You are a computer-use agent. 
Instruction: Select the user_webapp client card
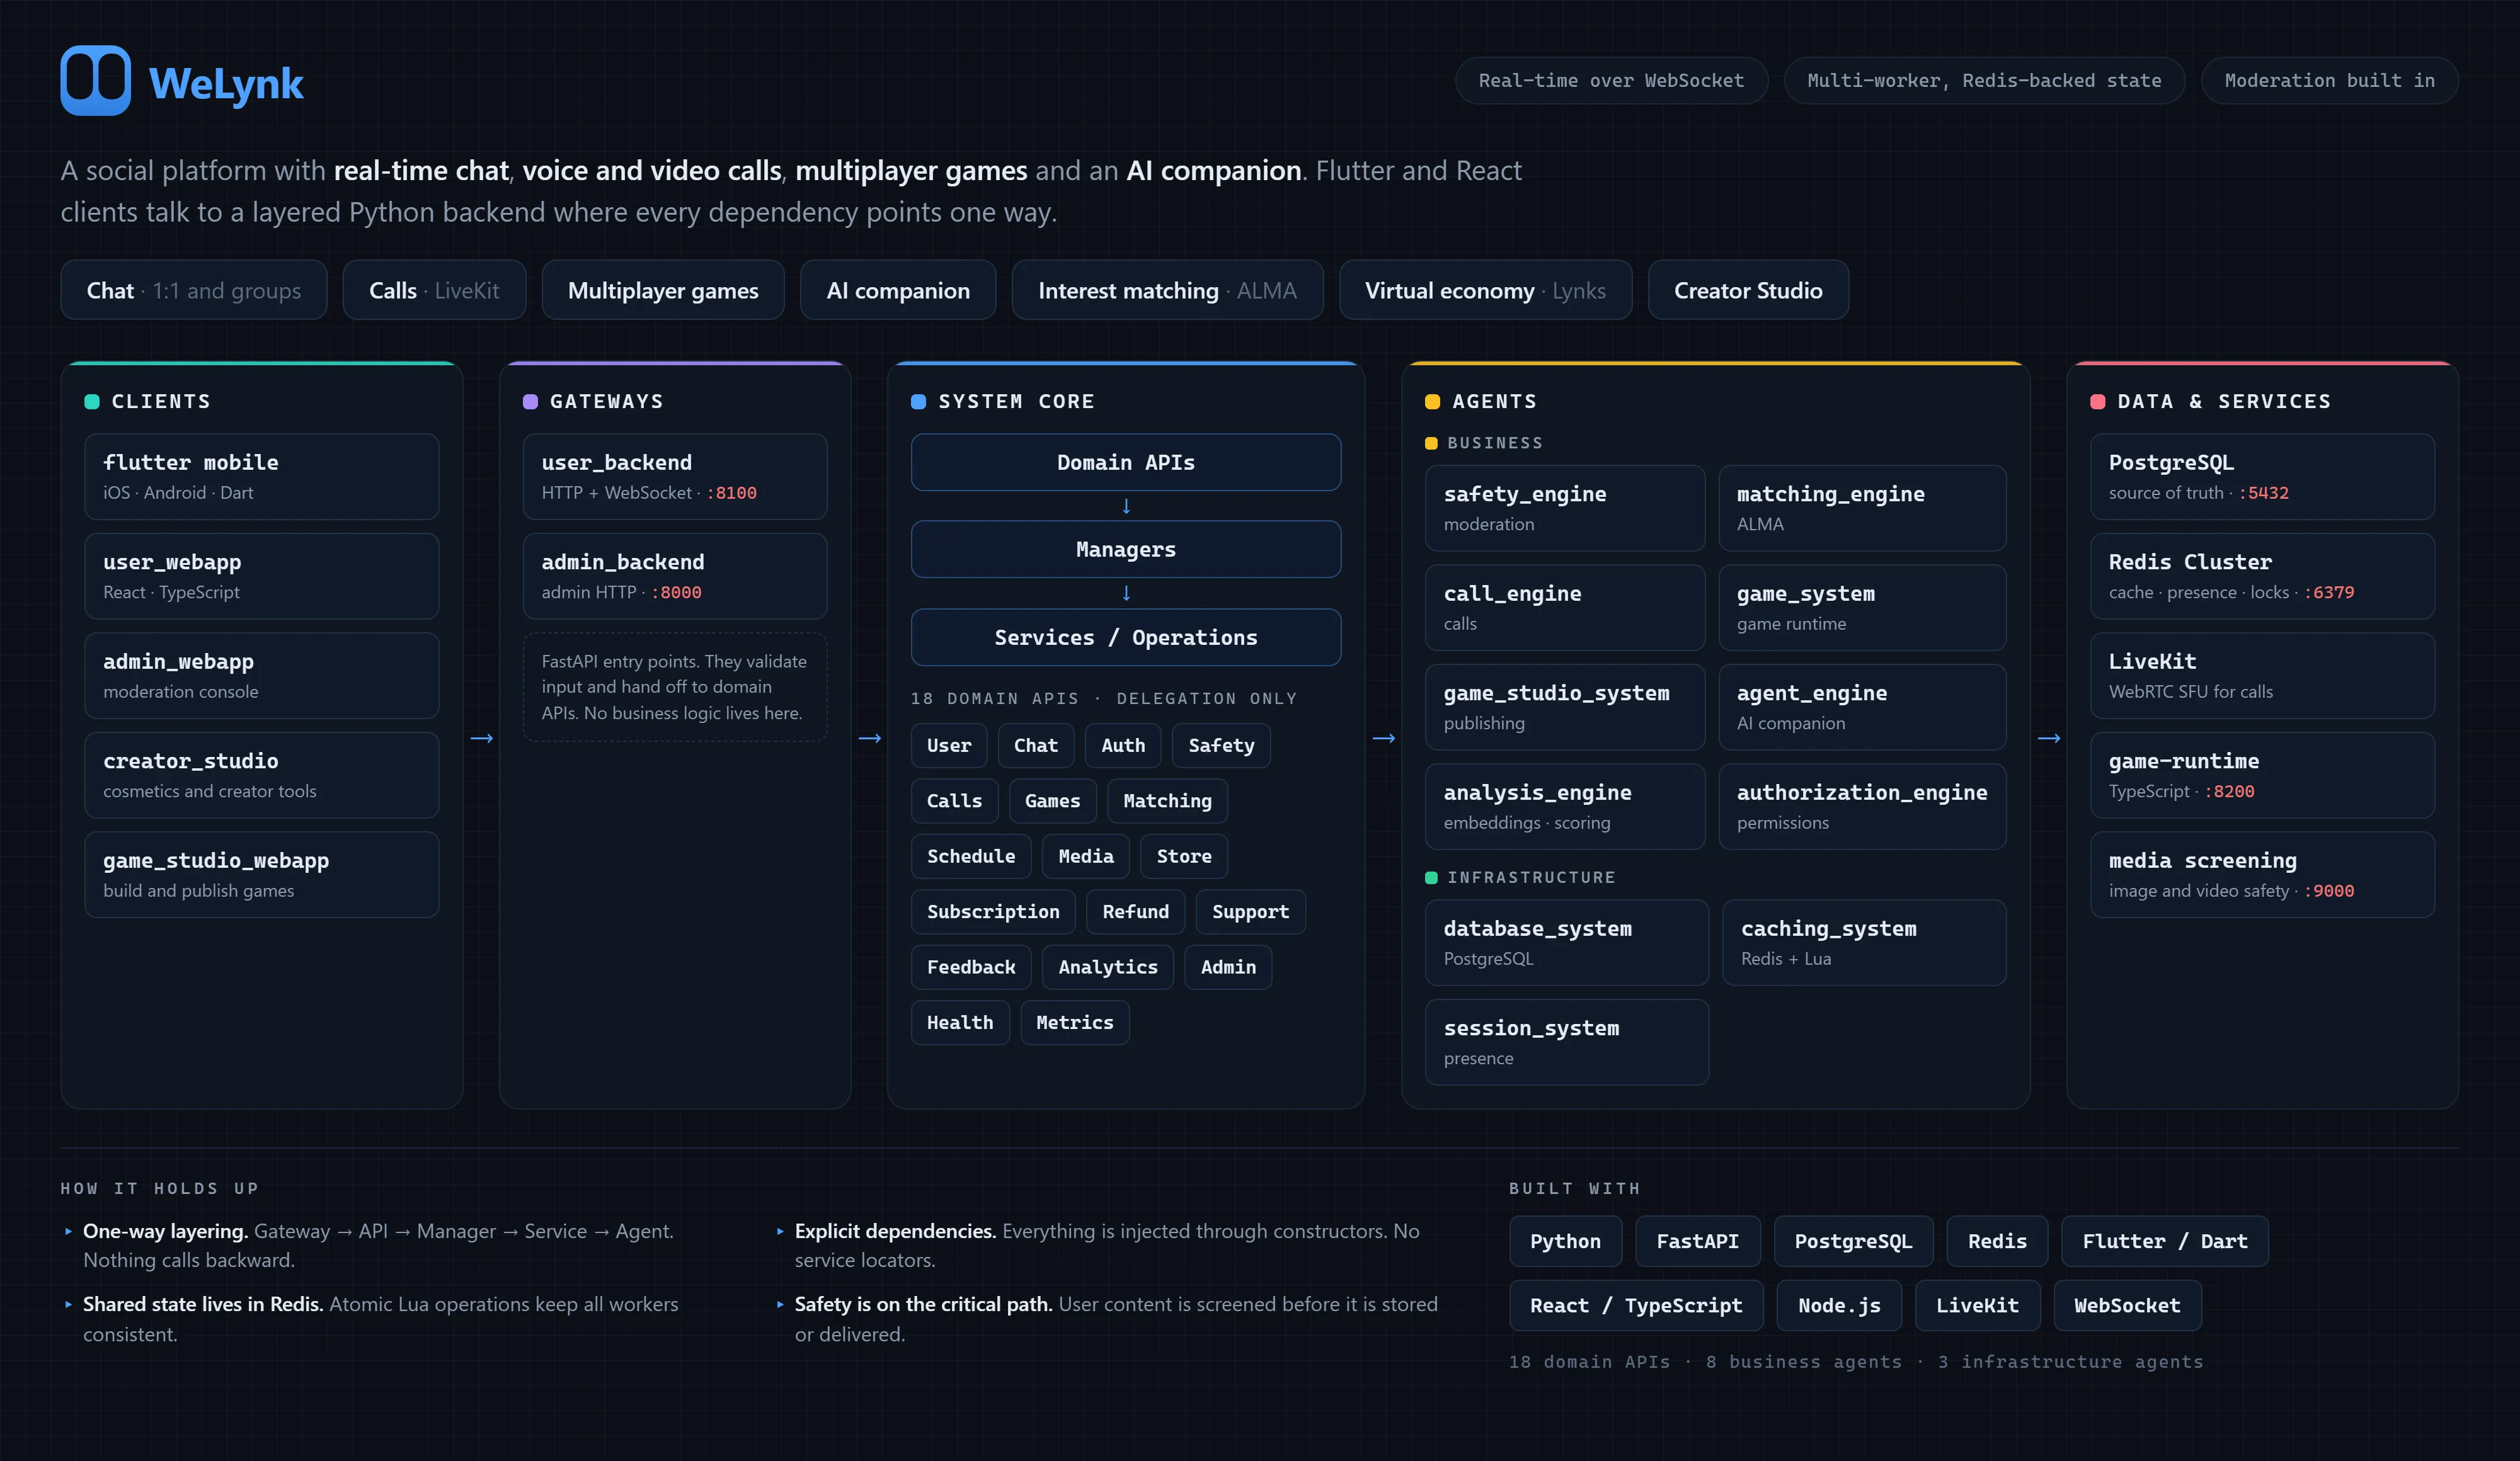pos(262,576)
